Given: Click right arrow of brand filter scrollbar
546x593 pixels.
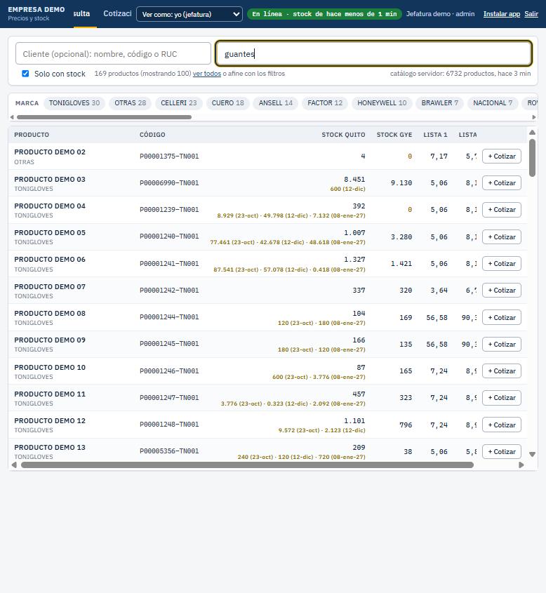Looking at the screenshot, I should (x=534, y=117).
